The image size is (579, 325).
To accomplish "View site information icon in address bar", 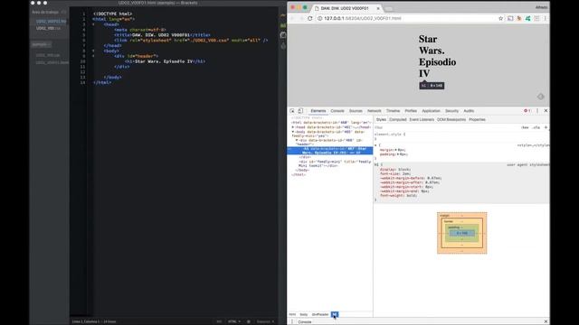I will click(x=319, y=18).
